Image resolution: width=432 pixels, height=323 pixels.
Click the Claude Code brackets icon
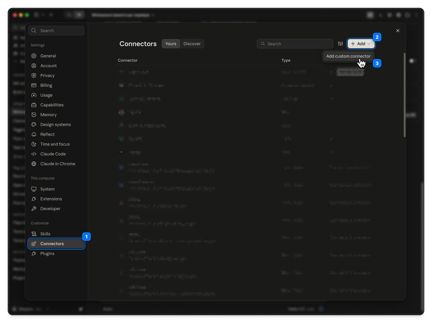click(34, 154)
